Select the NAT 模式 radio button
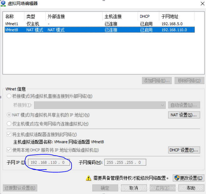 coord(9,115)
